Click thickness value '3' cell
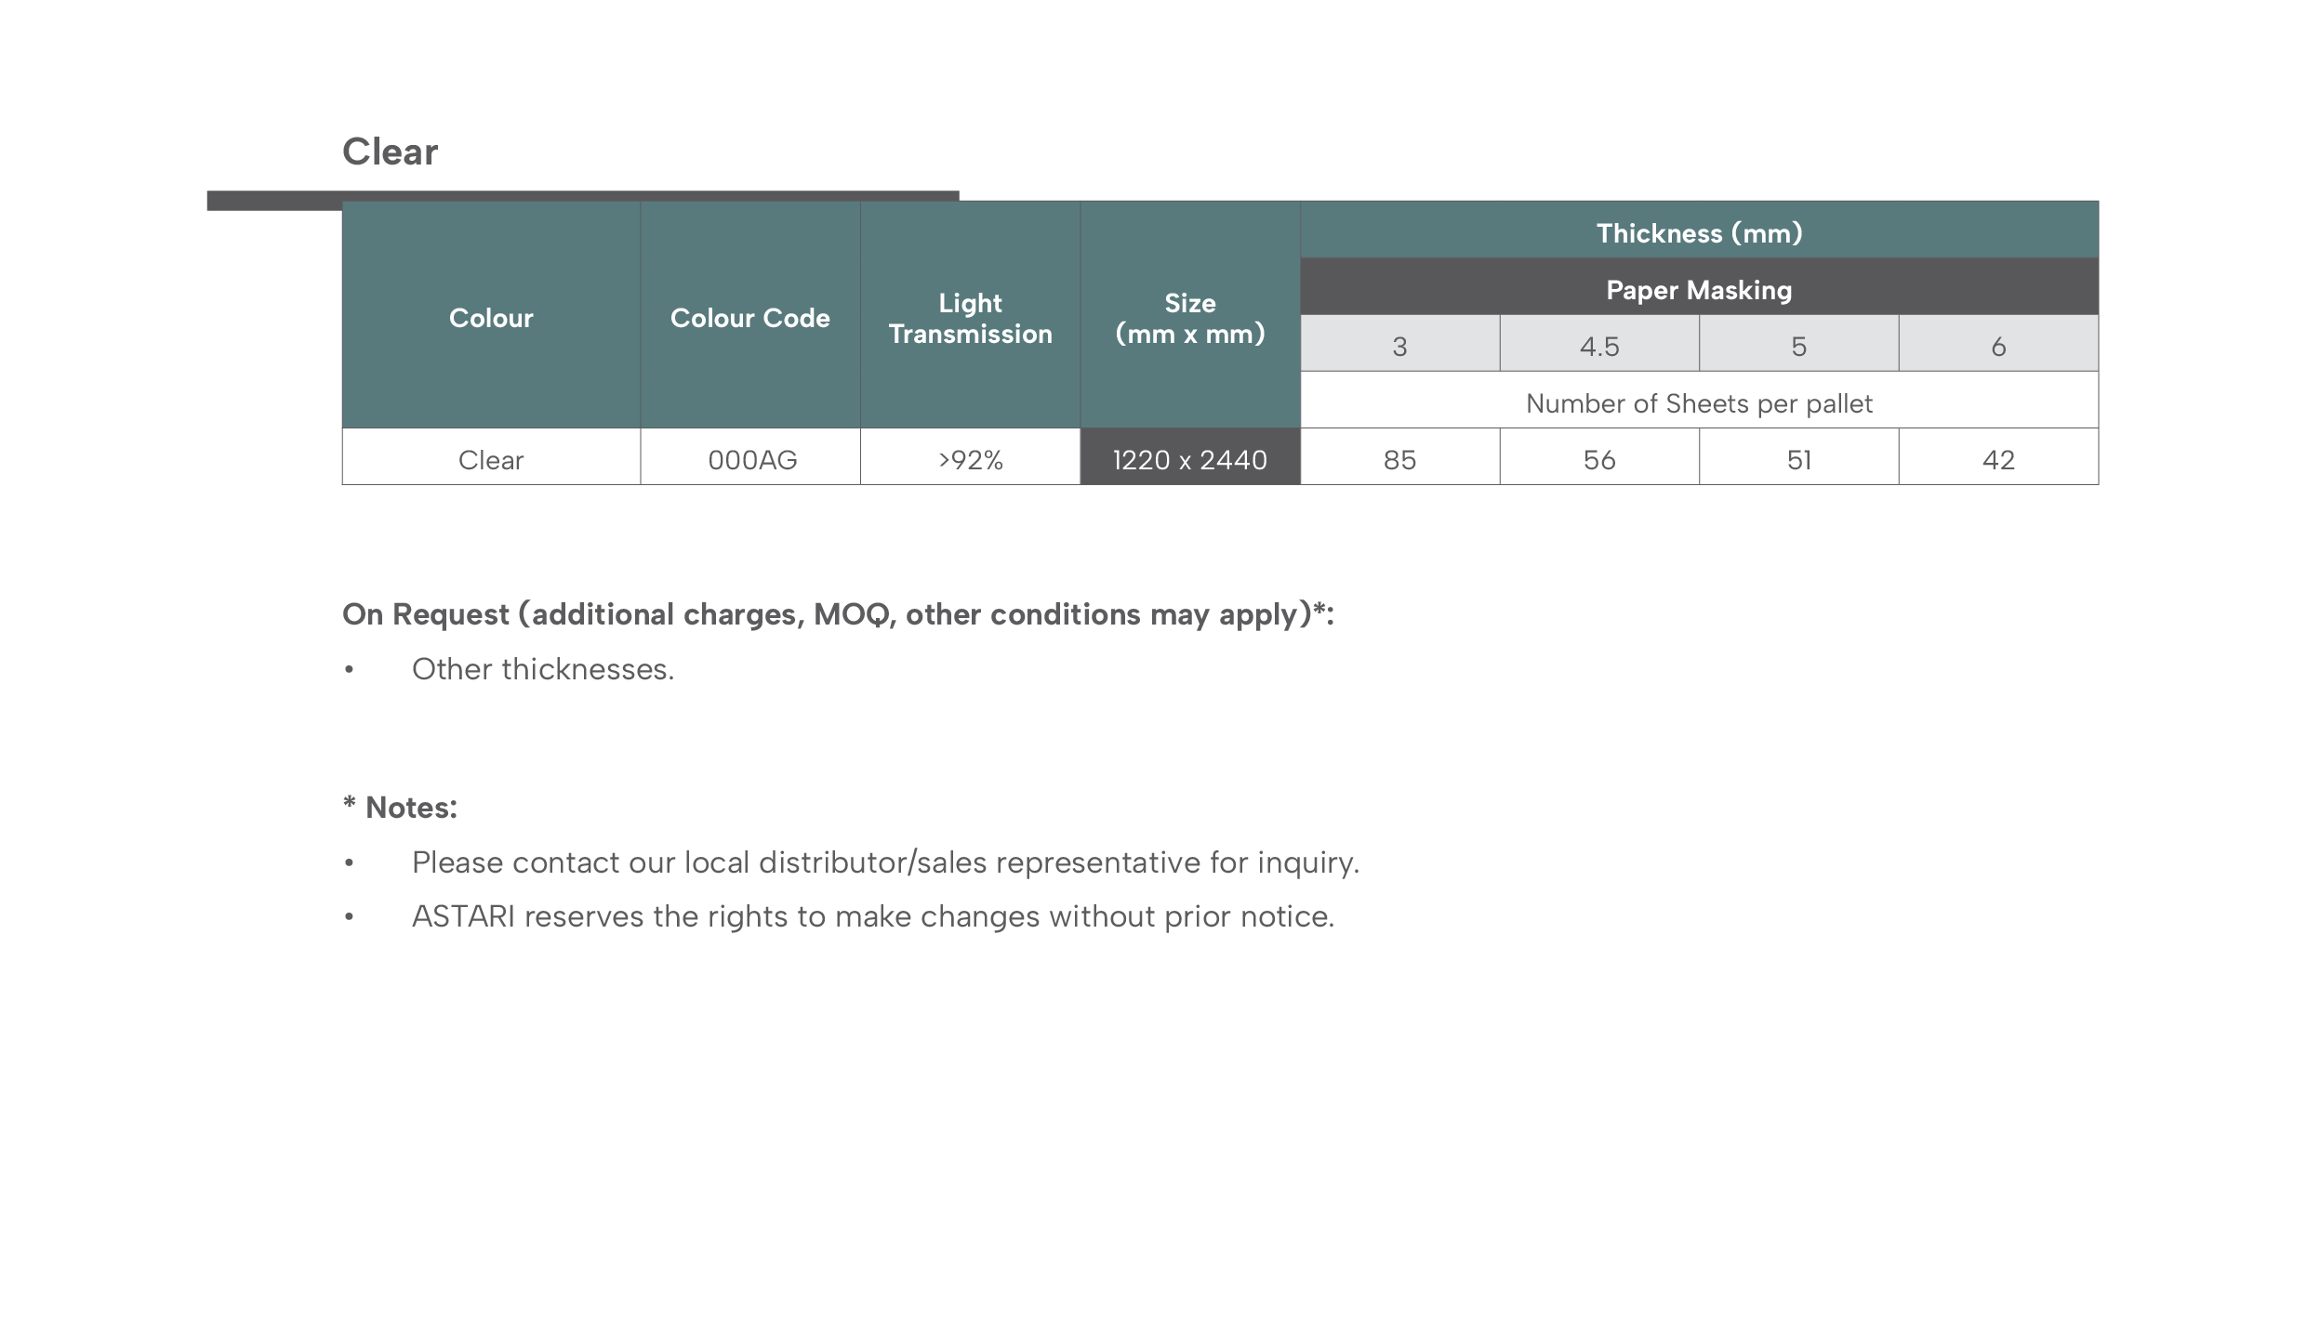Screen dimensions: 2307x1342 click(x=1399, y=344)
